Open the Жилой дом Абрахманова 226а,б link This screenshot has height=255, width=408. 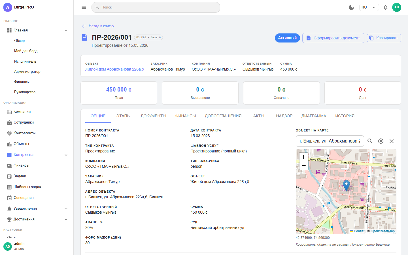[x=114, y=69]
